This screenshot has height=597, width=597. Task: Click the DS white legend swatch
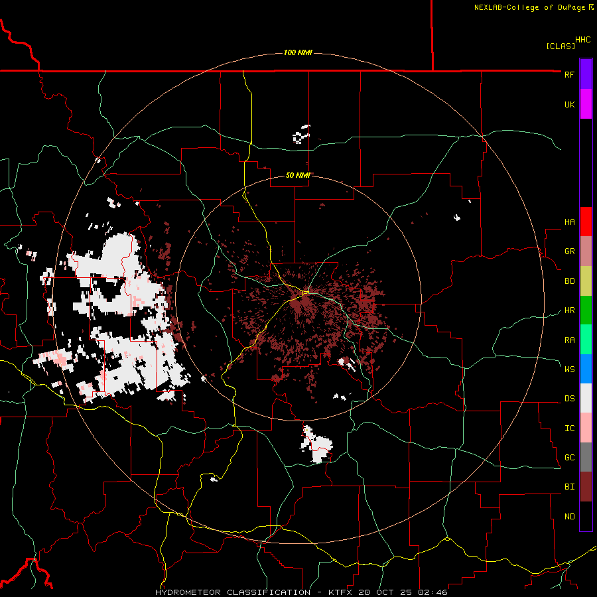point(586,398)
